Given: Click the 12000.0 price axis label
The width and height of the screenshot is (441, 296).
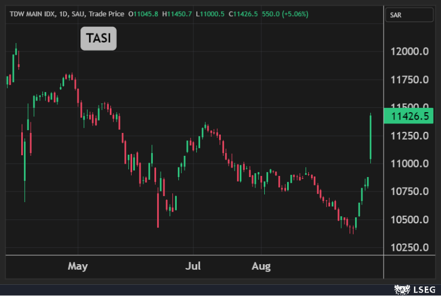Looking at the screenshot, I should tap(410, 52).
